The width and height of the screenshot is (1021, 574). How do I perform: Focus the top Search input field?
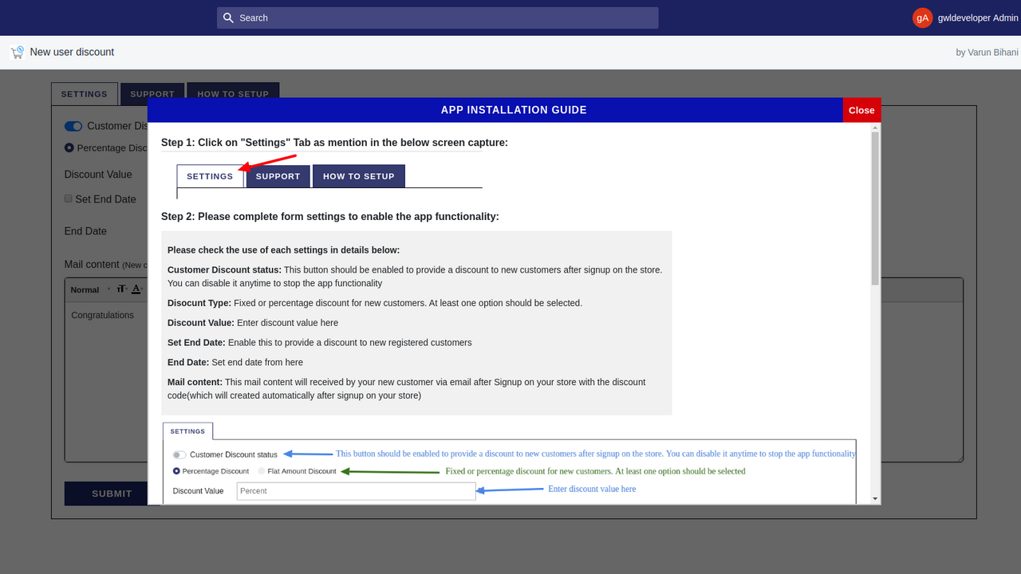(437, 18)
